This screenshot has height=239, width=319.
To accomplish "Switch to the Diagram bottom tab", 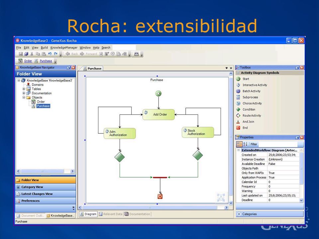I will pyautogui.click(x=88, y=214).
